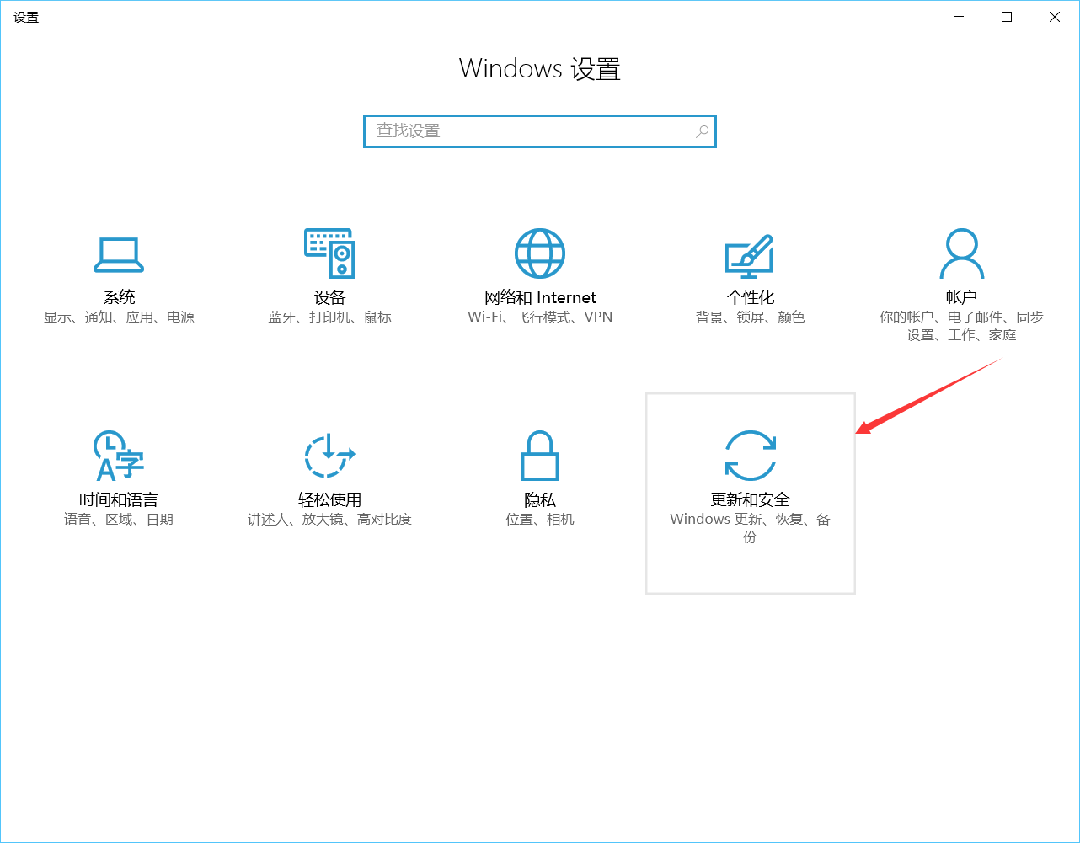1080x843 pixels.
Task: Maximize the 设置 window
Action: coord(1007,17)
